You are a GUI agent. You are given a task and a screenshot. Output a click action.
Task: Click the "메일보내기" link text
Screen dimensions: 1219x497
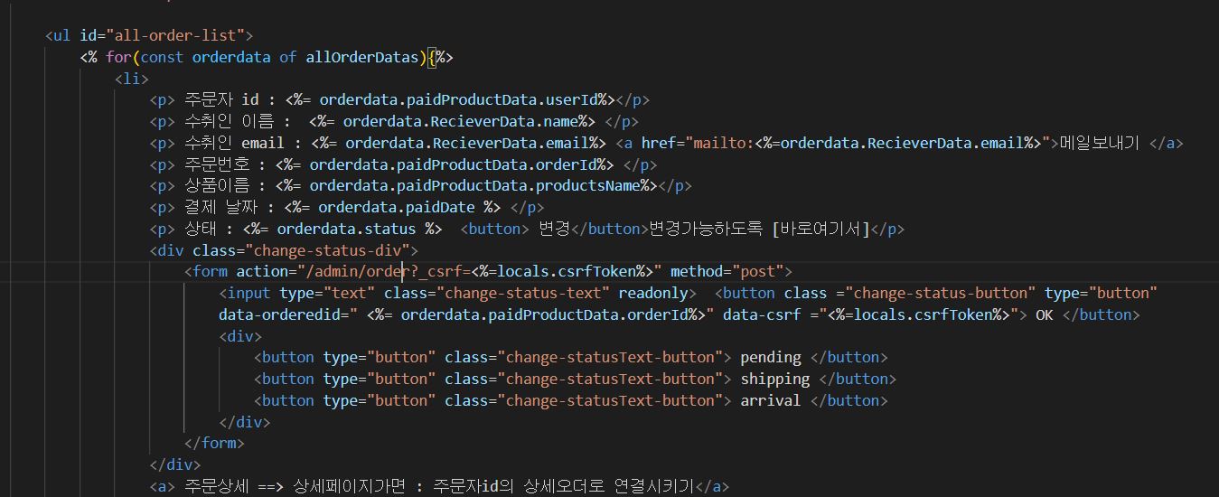pyautogui.click(x=1100, y=143)
